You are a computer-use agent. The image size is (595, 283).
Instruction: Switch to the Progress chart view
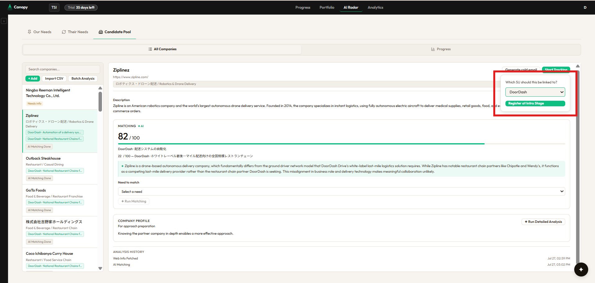point(441,49)
